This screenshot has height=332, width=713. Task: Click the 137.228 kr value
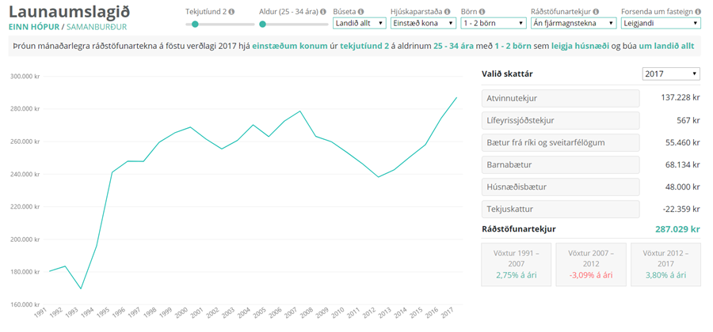[680, 97]
